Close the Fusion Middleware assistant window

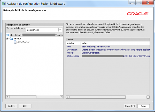[x=148, y=3]
